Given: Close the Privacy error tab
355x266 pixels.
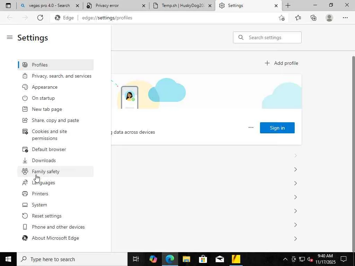Looking at the screenshot, I should coord(144,6).
